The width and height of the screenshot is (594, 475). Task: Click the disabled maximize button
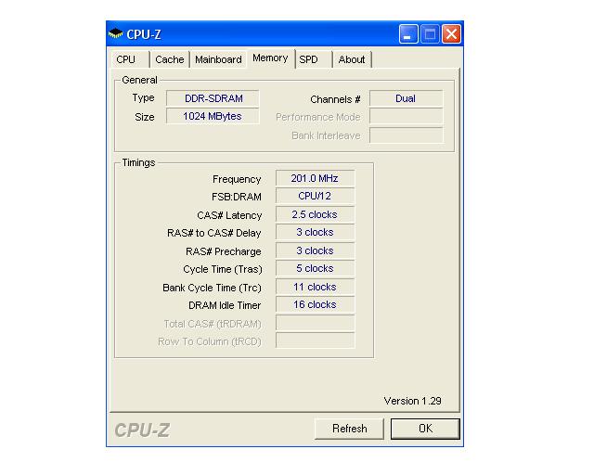tap(430, 34)
